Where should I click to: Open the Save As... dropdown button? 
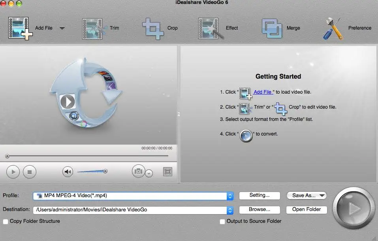307,196
